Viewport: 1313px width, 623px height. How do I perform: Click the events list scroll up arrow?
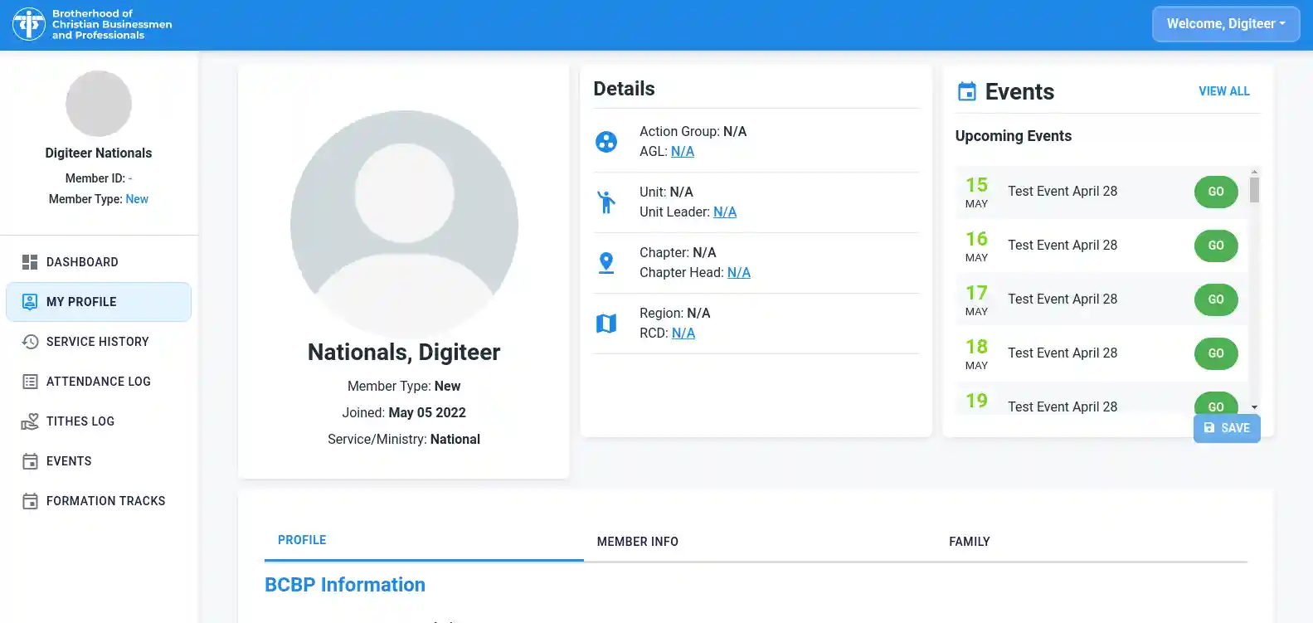(x=1254, y=172)
